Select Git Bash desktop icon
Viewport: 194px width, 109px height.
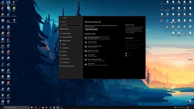click(x=3, y=52)
